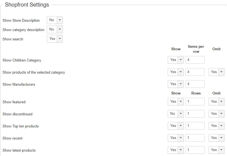Open Show dropdown for Top ten products
The image size is (227, 156).
point(175,126)
